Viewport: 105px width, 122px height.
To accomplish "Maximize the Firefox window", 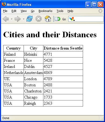I will click(94, 5).
